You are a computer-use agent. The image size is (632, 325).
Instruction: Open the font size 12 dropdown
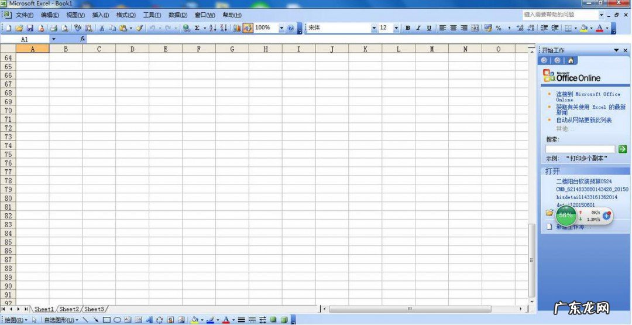pos(396,28)
